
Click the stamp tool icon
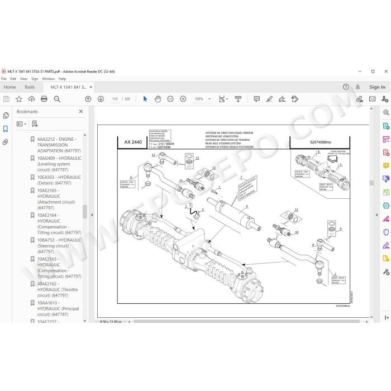pos(295,99)
